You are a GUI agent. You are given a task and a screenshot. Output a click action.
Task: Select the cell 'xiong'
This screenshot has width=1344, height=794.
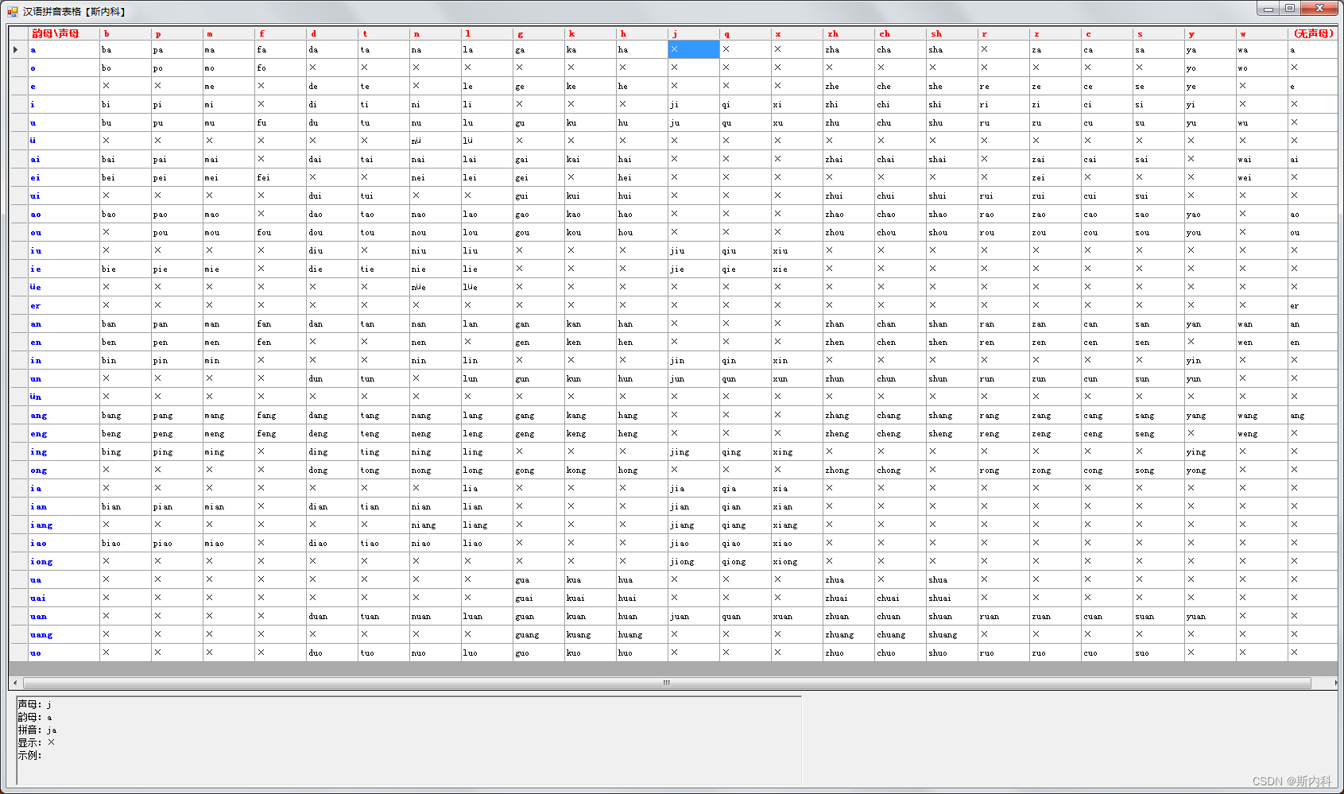point(797,561)
